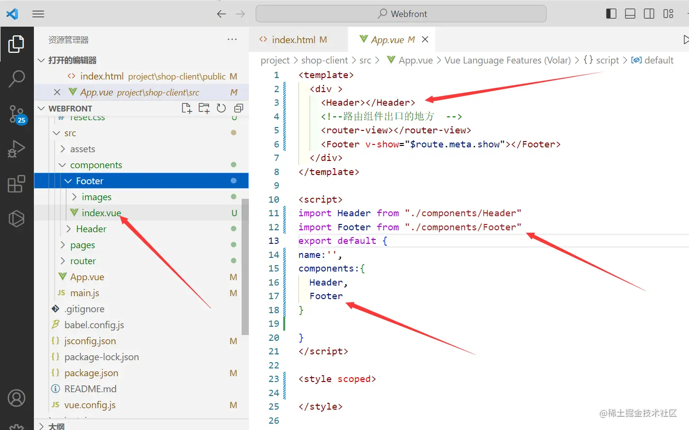Click the import Footer statement line
Image resolution: width=689 pixels, height=430 pixels.
tap(410, 227)
